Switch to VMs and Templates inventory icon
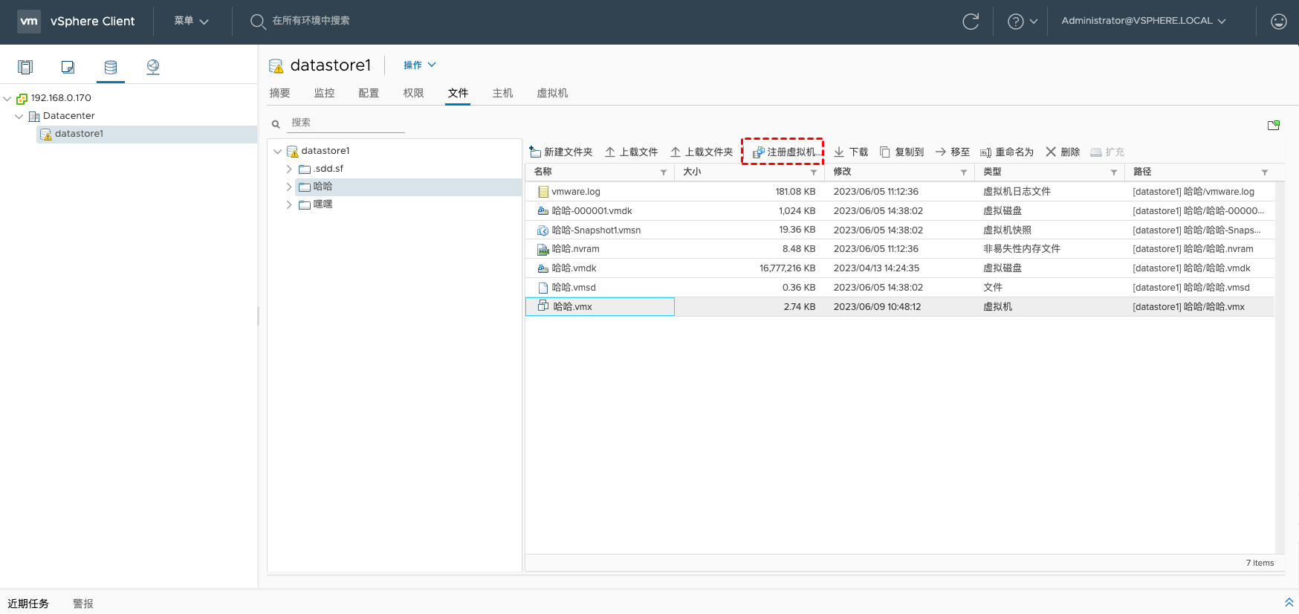1299x614 pixels. 68,67
